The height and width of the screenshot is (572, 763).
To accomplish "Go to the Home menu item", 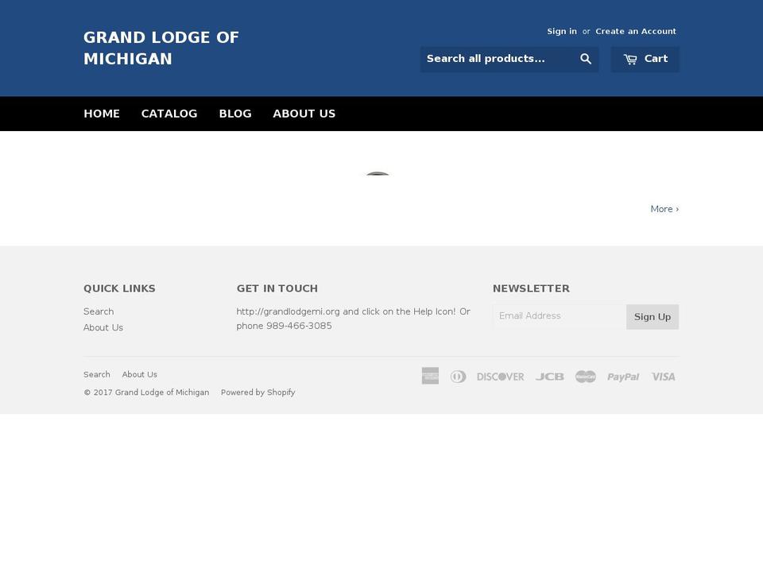I will 102,114.
